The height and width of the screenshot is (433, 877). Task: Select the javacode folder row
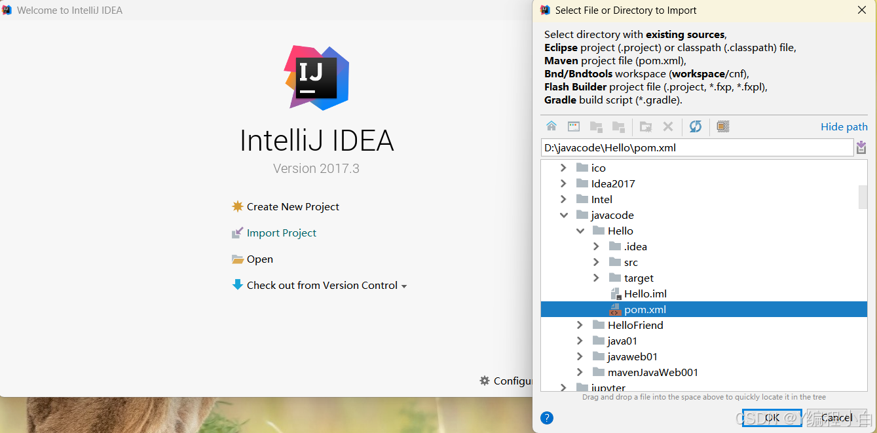click(x=704, y=215)
